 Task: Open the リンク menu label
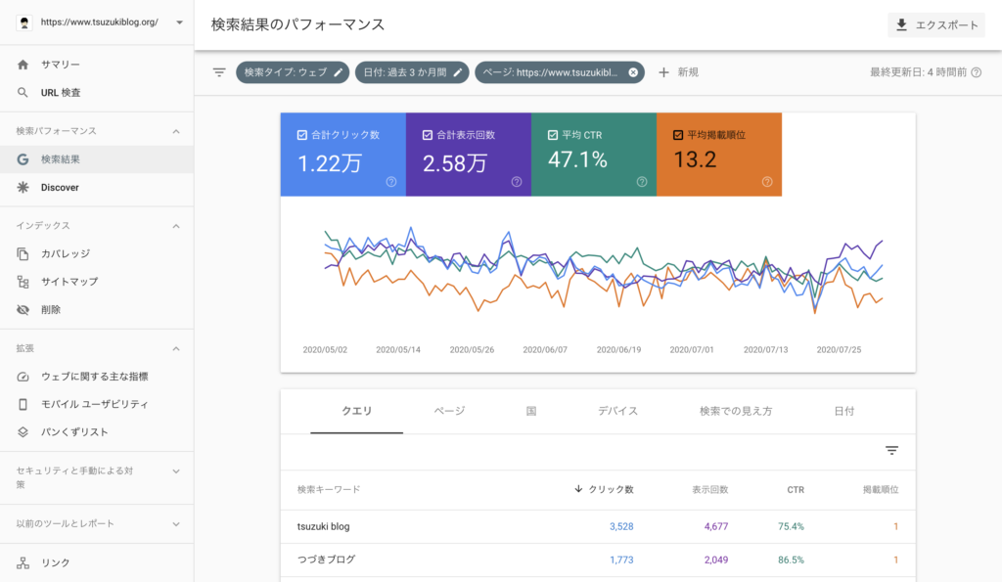point(56,562)
